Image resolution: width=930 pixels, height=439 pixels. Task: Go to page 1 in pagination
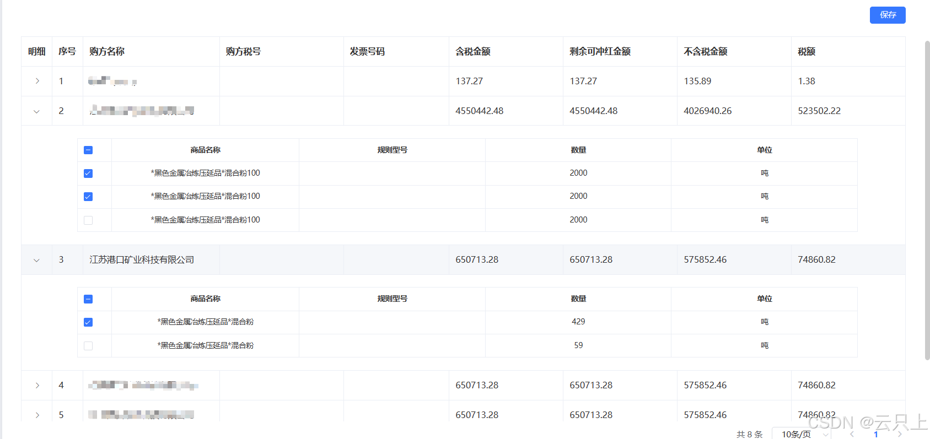[x=875, y=434]
